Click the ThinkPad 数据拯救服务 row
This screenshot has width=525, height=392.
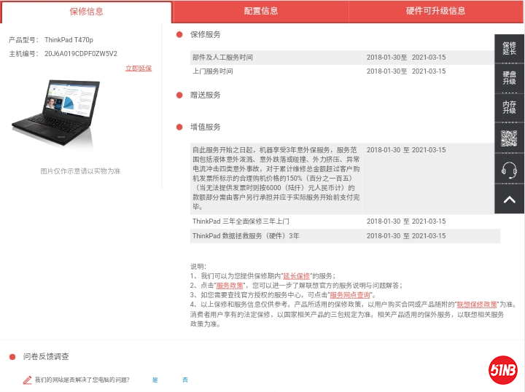(x=345, y=236)
